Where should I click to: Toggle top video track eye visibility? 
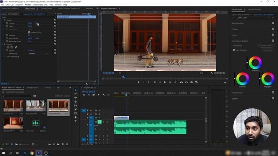pyautogui.click(x=99, y=110)
